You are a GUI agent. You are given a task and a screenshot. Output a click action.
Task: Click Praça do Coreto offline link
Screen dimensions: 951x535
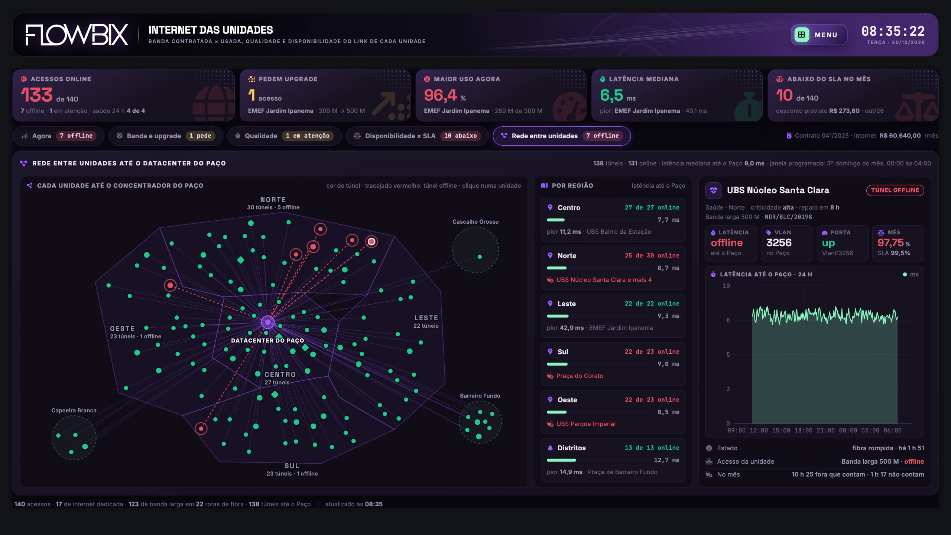click(x=580, y=376)
